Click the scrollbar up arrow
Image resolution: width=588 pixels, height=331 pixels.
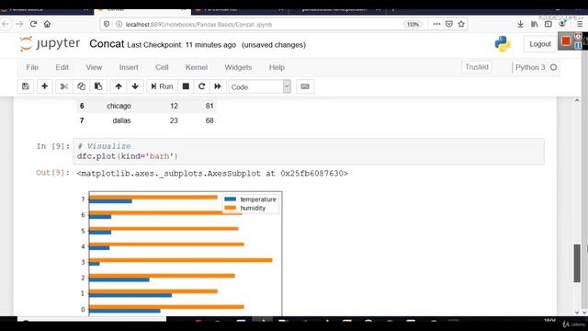(577, 100)
